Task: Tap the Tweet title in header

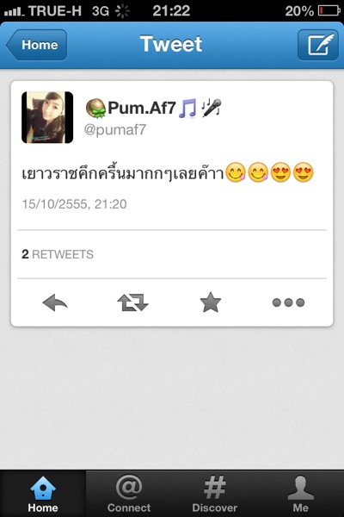Action: [171, 44]
